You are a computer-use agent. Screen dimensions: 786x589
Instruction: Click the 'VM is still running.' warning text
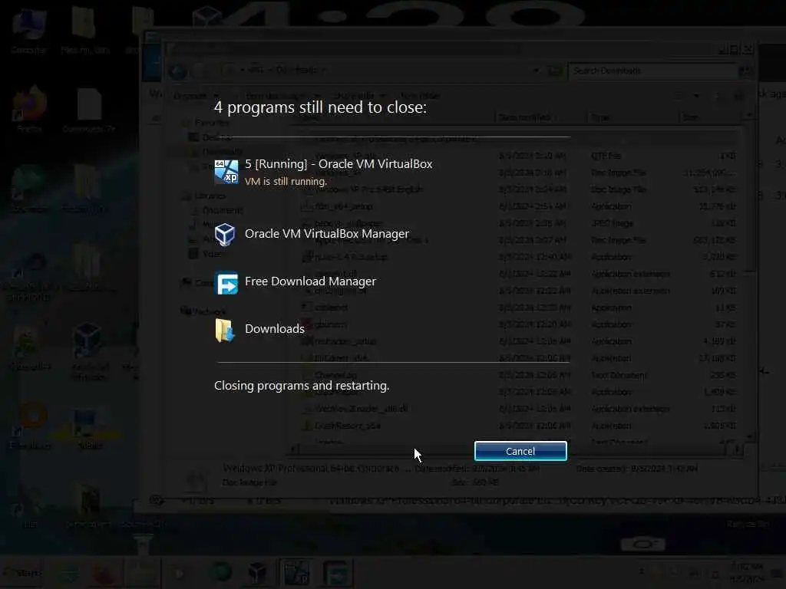click(286, 181)
